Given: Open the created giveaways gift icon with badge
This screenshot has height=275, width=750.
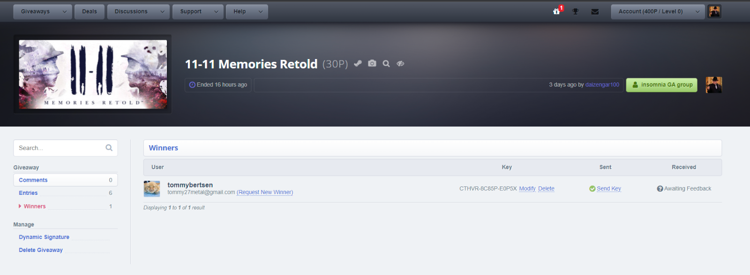Looking at the screenshot, I should [557, 11].
